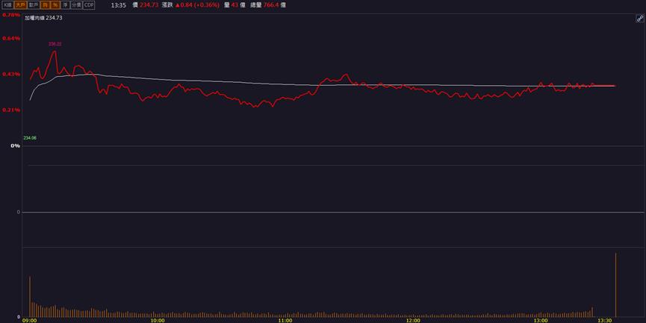Click the opening volume bar at 09:00
Viewport: 646px width, 323px height.
click(x=30, y=296)
